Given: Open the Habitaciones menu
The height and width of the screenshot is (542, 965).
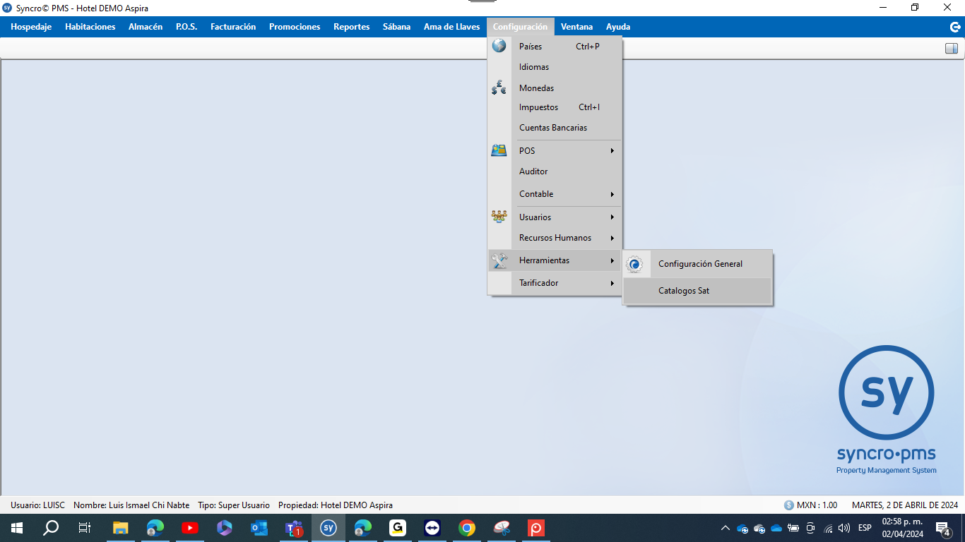Looking at the screenshot, I should coord(90,27).
